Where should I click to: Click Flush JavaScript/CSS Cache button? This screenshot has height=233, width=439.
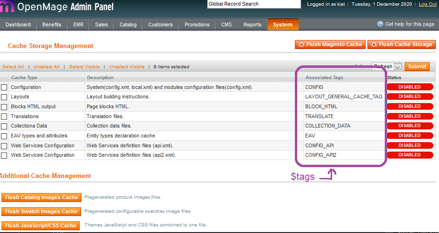41,225
